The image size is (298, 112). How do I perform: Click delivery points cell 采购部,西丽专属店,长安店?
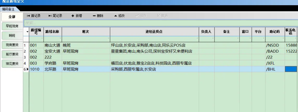[x=155, y=69]
